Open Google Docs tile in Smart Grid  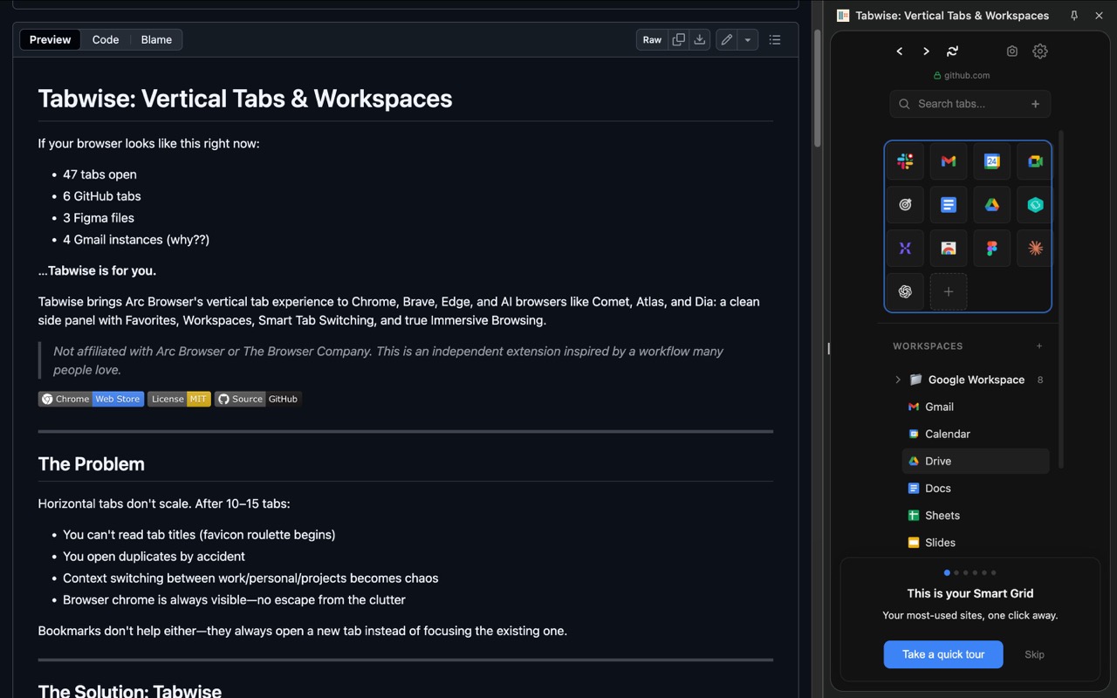[x=949, y=205]
